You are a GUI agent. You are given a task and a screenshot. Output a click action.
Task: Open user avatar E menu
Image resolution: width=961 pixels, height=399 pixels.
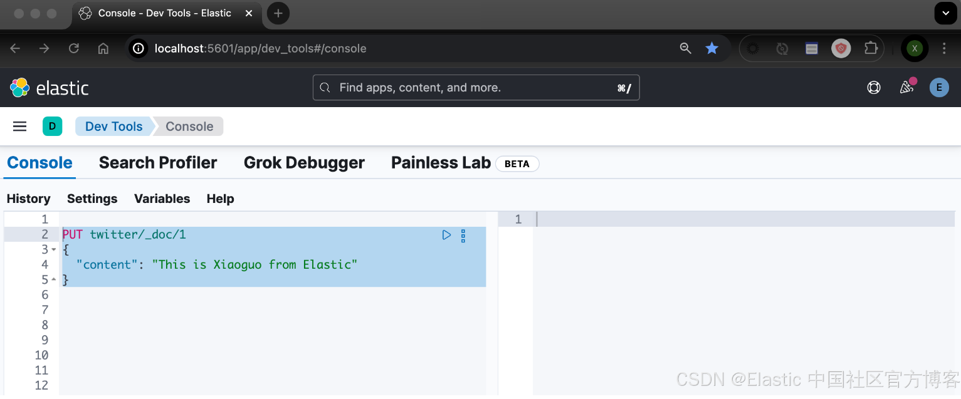[x=938, y=88]
